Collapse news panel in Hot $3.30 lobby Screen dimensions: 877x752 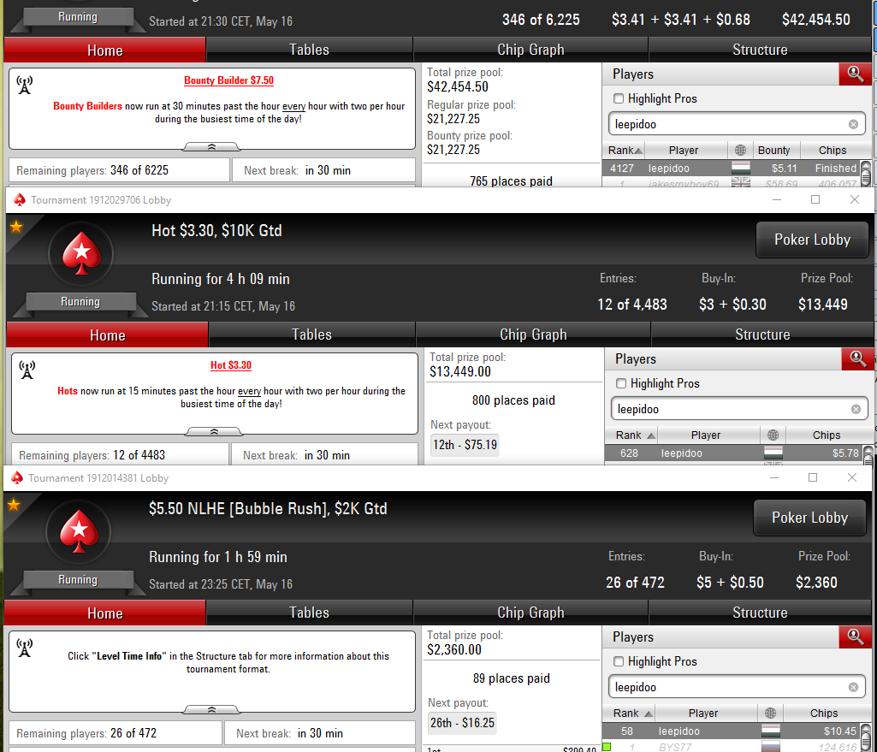tap(214, 432)
